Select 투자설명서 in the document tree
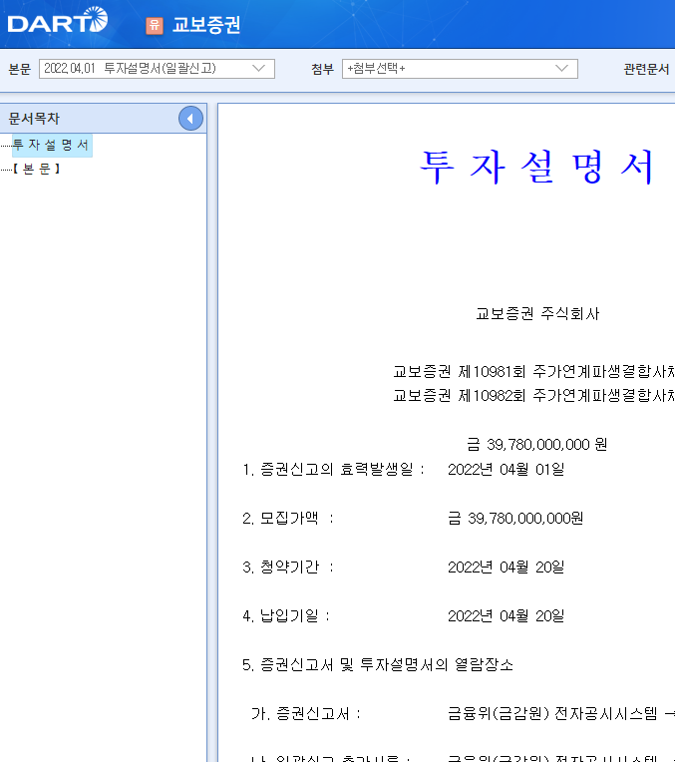Image resolution: width=675 pixels, height=762 pixels. 52,145
